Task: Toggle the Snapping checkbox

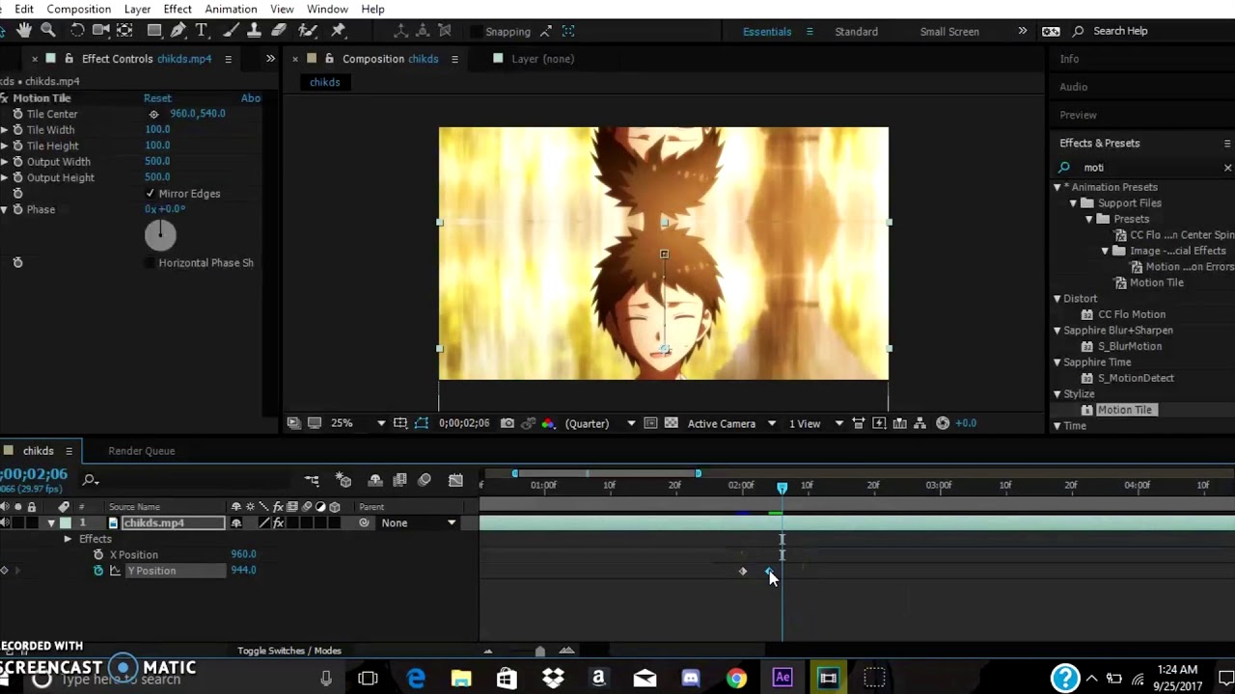Action: point(476,32)
